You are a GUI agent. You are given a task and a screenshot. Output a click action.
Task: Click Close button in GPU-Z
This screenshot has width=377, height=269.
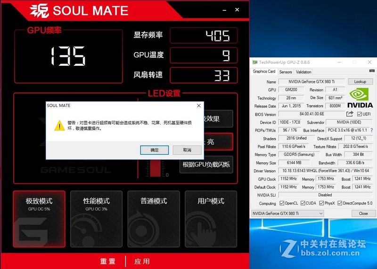[363, 214]
